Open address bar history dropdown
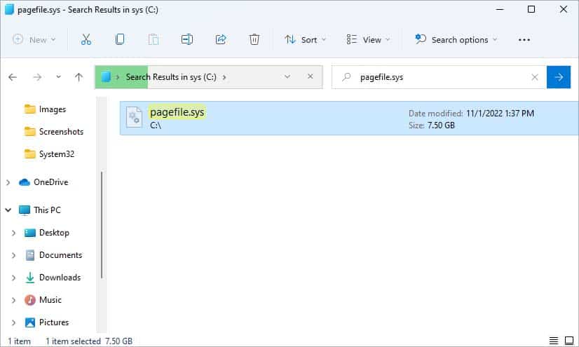This screenshot has width=579, height=347. [x=287, y=77]
